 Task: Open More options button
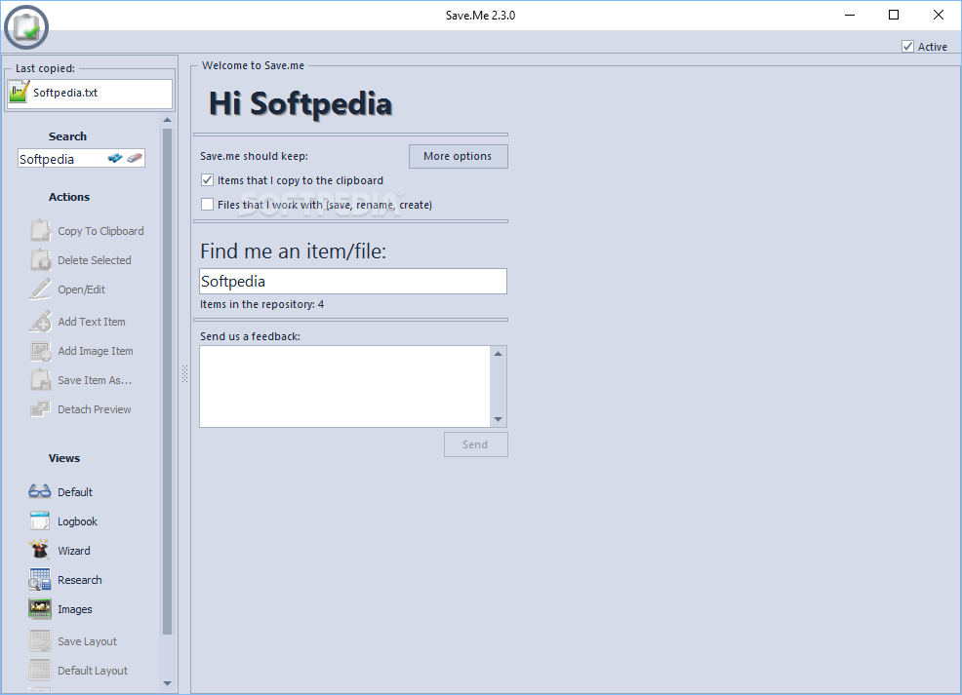459,156
